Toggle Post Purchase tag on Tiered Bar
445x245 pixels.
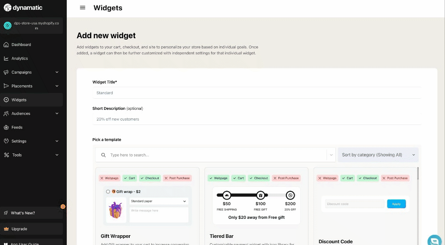click(x=286, y=178)
